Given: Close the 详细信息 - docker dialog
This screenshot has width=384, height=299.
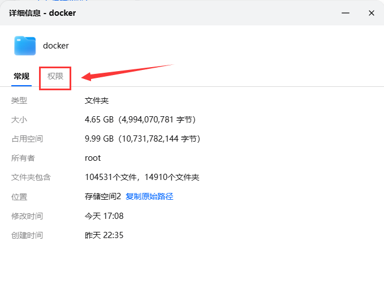Looking at the screenshot, I should coord(372,13).
